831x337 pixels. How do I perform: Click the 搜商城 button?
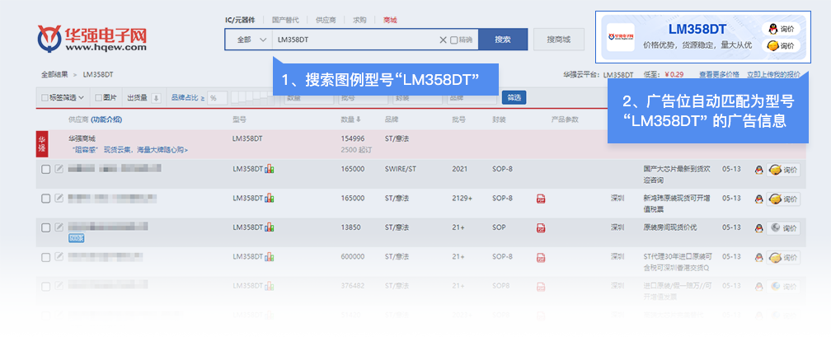558,40
